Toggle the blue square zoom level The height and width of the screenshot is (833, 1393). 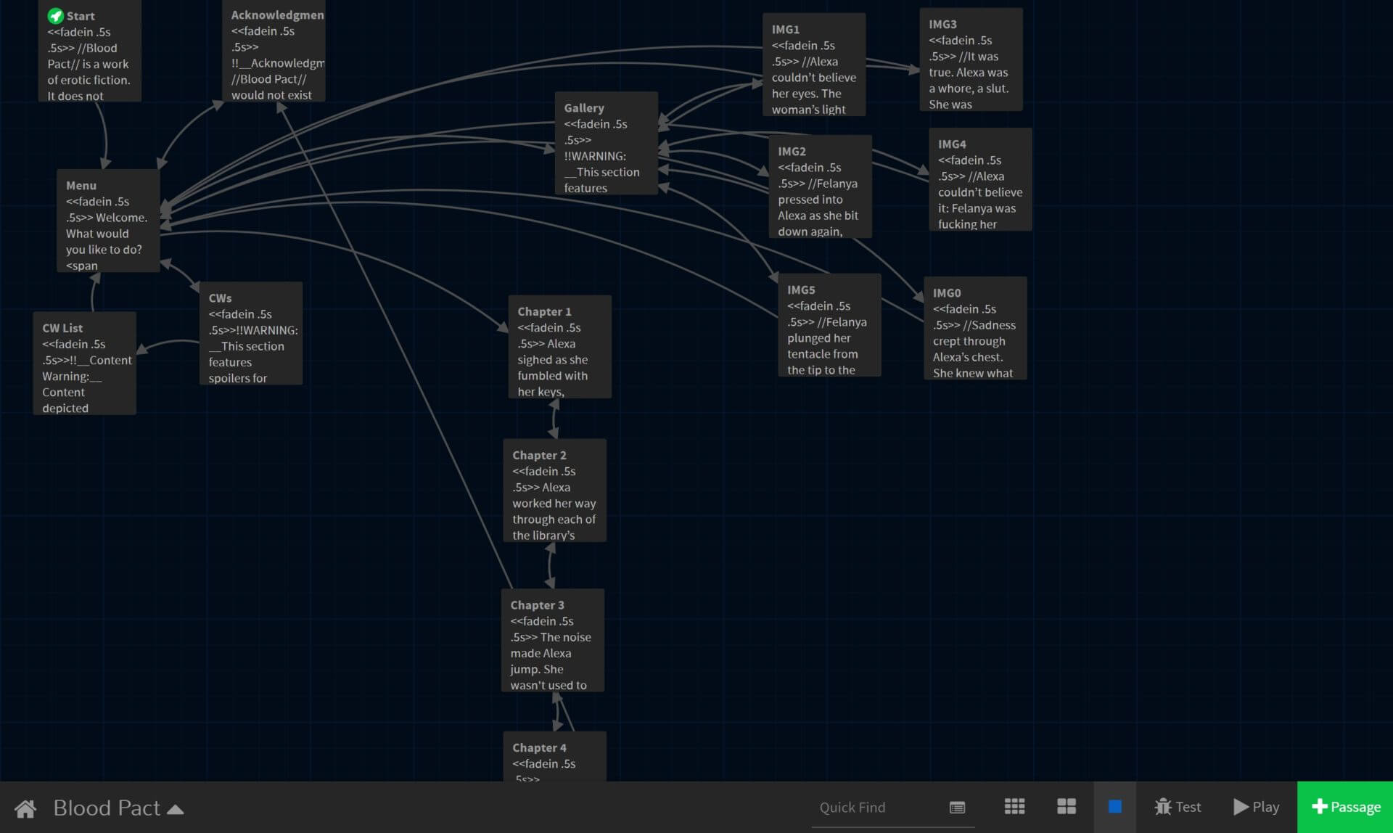[1115, 805]
